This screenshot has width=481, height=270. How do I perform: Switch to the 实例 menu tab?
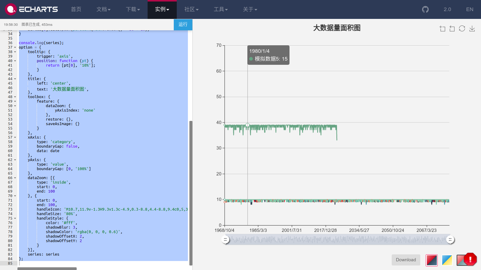(162, 9)
